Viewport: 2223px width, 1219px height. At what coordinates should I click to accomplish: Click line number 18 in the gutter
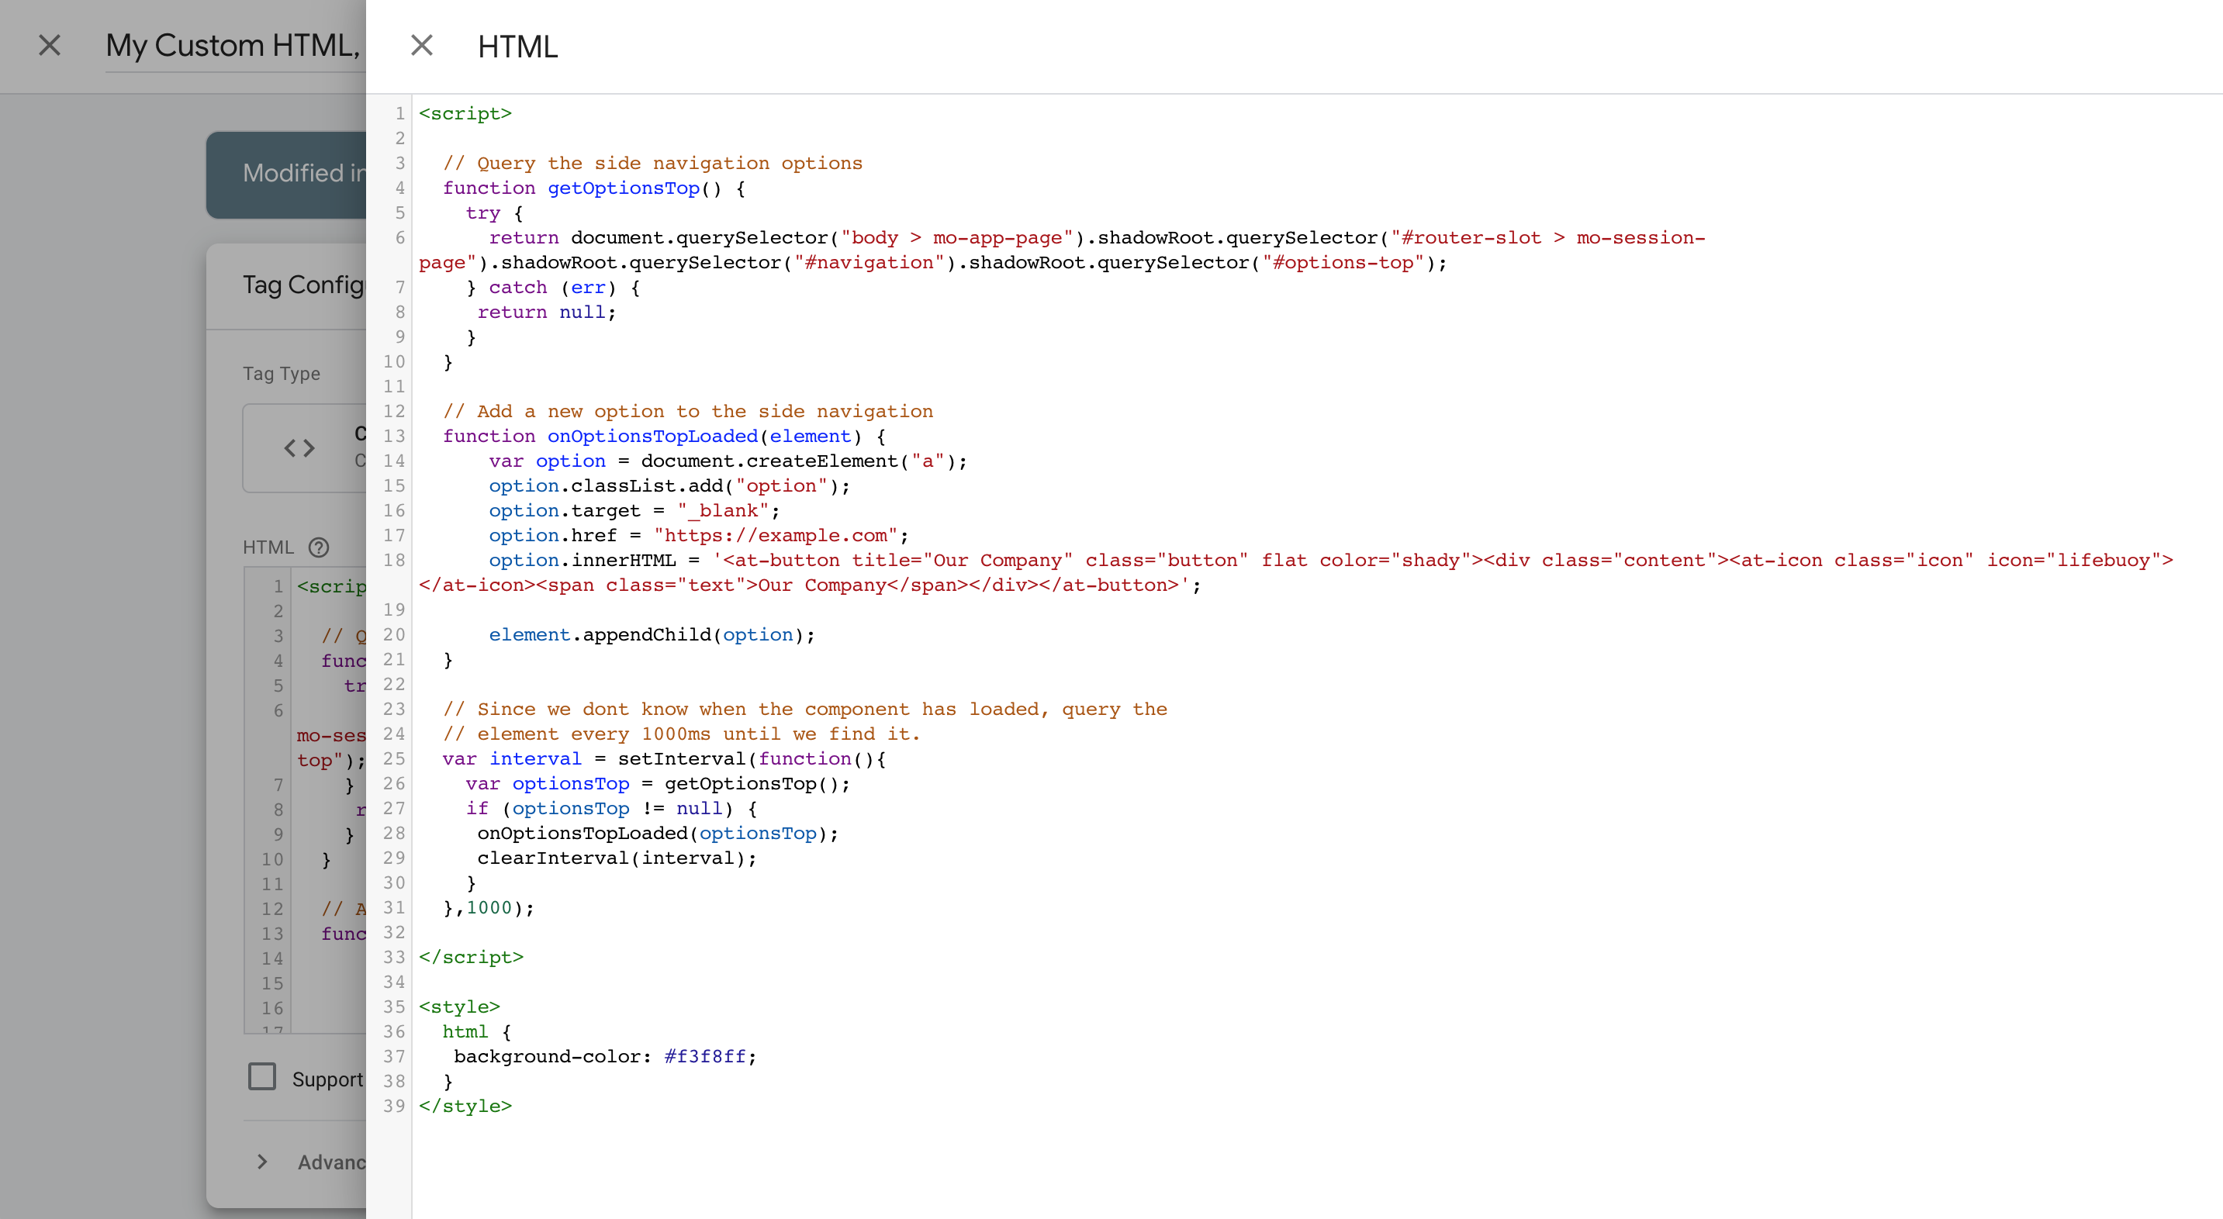[394, 560]
